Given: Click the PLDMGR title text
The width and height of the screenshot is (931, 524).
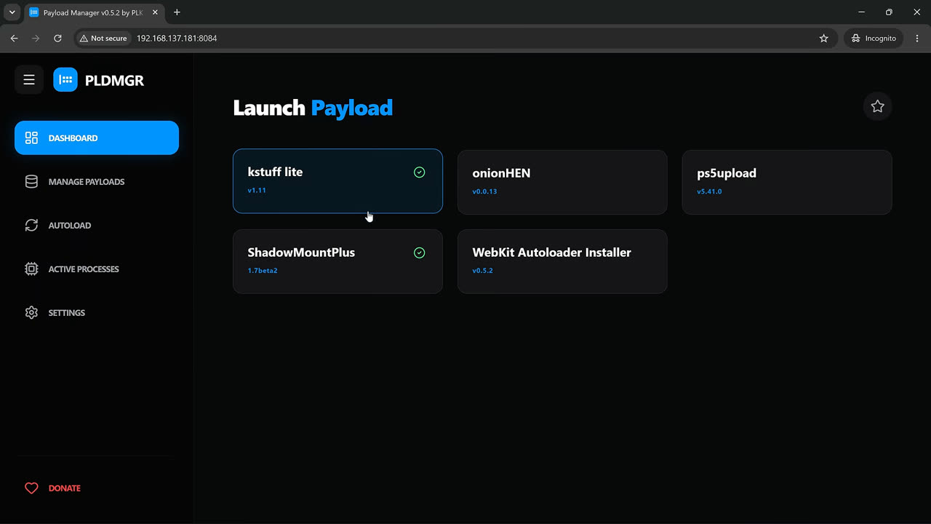Looking at the screenshot, I should coord(114,80).
